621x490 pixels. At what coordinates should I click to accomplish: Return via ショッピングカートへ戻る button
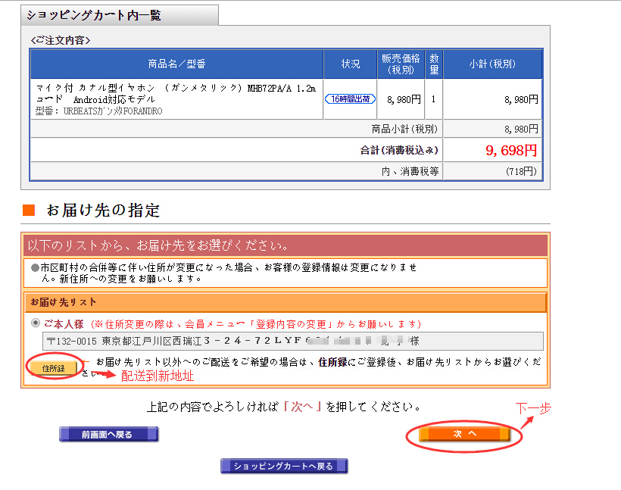pyautogui.click(x=283, y=466)
